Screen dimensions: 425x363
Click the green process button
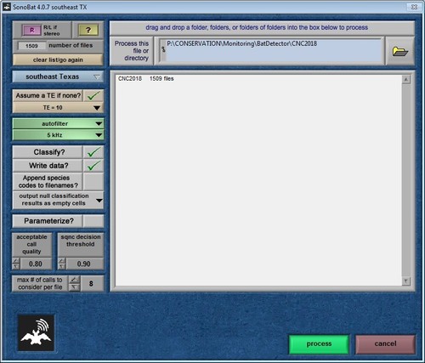319,344
